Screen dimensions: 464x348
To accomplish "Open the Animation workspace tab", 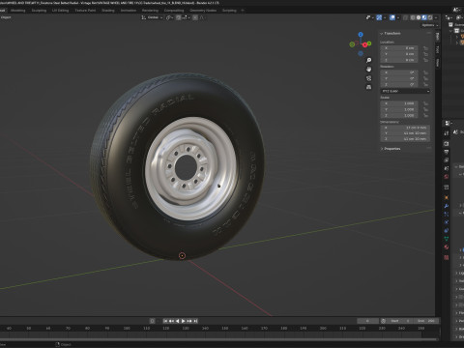I will pos(129,11).
